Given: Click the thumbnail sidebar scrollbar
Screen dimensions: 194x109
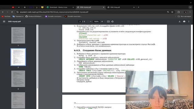Looking at the screenshot, I should (x=37, y=57).
